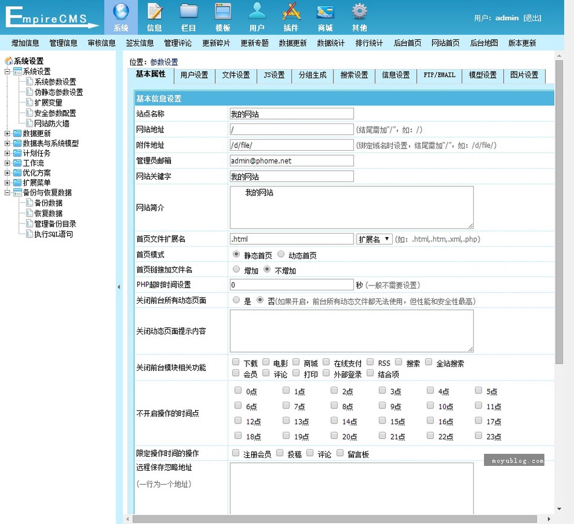The height and width of the screenshot is (524, 574).
Task: Open the 管理评论 link
Action: tap(178, 44)
